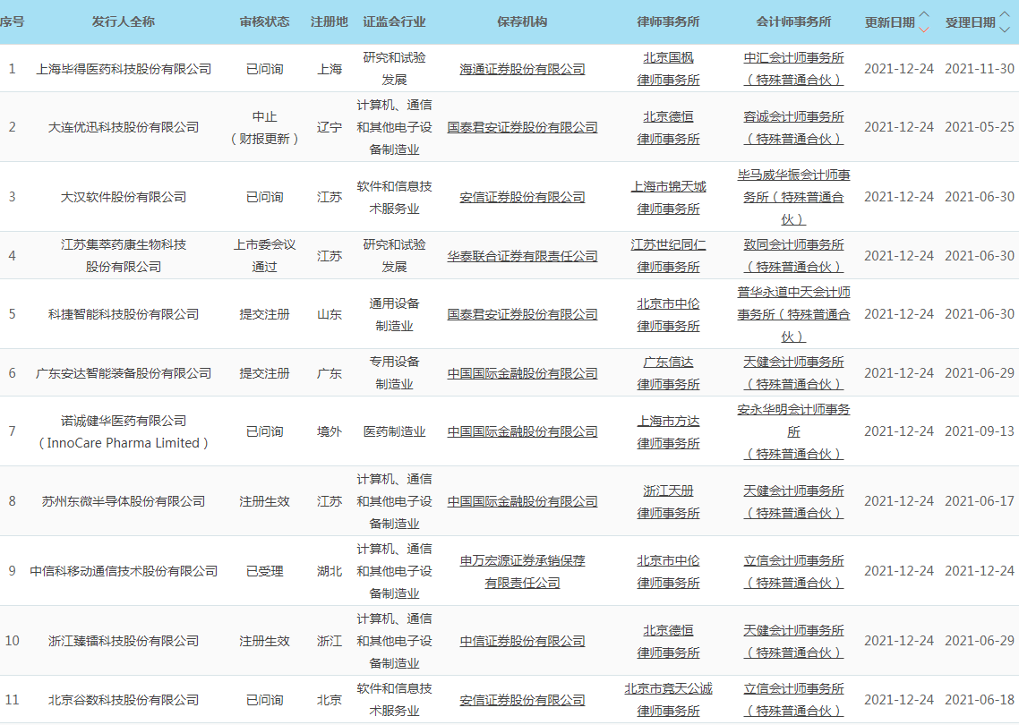Open the 海通证券股份有限公司 sponsor link
Screen dimensions: 1019x725
pos(522,69)
